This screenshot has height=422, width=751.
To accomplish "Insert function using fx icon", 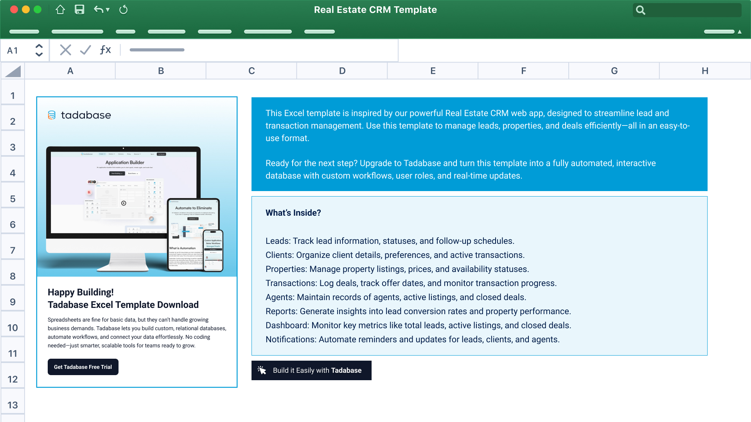I will click(x=105, y=50).
